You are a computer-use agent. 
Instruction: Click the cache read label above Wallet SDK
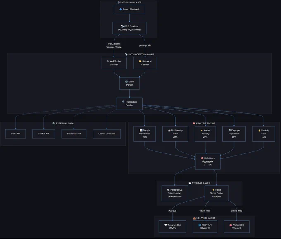coord(236,211)
